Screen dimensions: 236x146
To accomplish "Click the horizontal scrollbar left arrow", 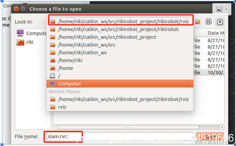I will (x=56, y=128).
